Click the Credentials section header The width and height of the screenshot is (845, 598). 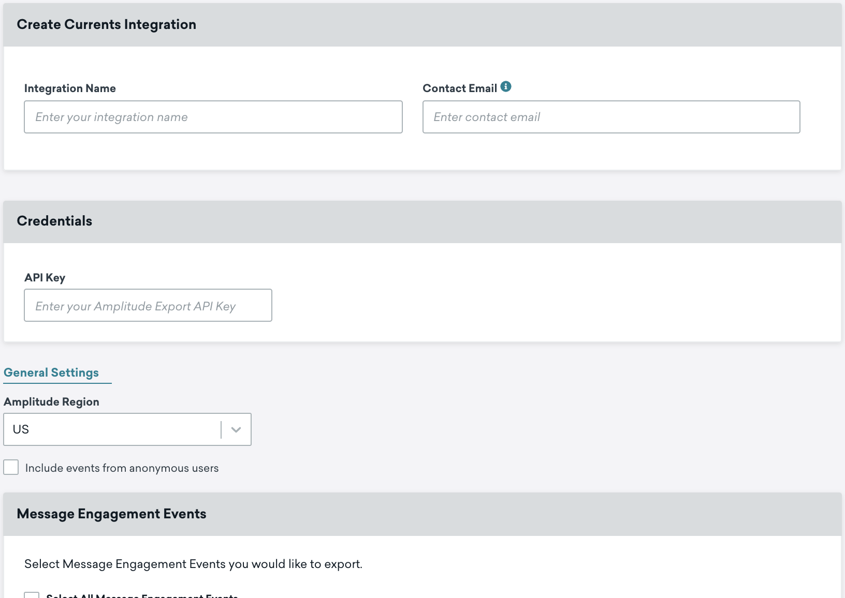[x=54, y=221]
